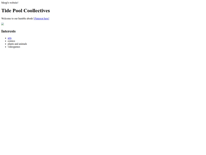Click the 'plants and animals' list item
Viewport: 206px width, 155px height.
pos(17,44)
